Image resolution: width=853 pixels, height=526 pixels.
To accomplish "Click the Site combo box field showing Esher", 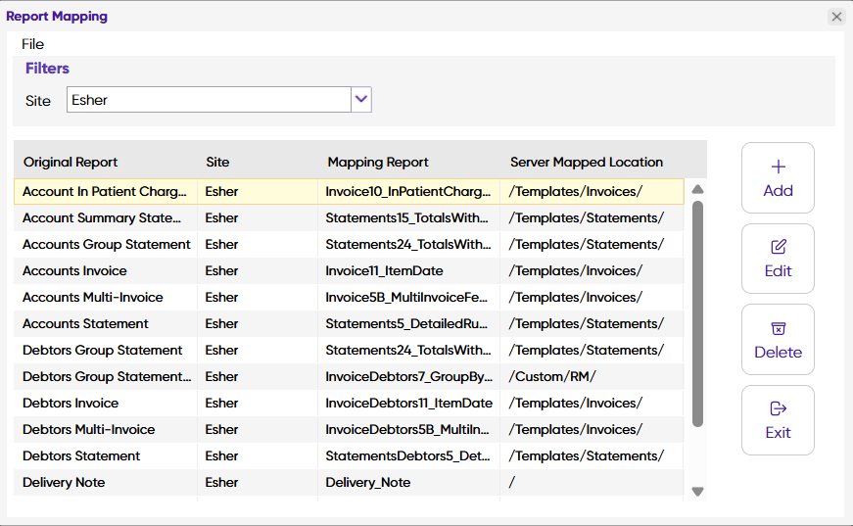I will point(209,100).
